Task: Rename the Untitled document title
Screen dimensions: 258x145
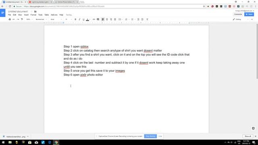Action: coord(18,12)
